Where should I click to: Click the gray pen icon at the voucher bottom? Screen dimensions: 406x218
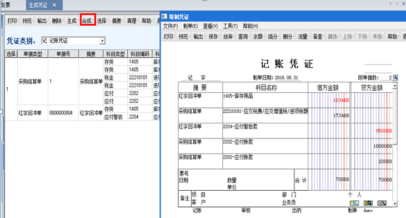(x=382, y=203)
